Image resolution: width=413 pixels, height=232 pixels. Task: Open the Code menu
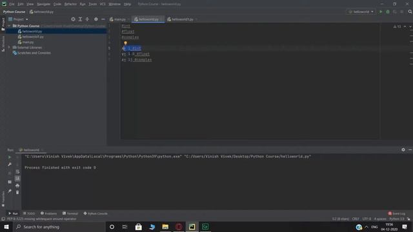click(57, 4)
